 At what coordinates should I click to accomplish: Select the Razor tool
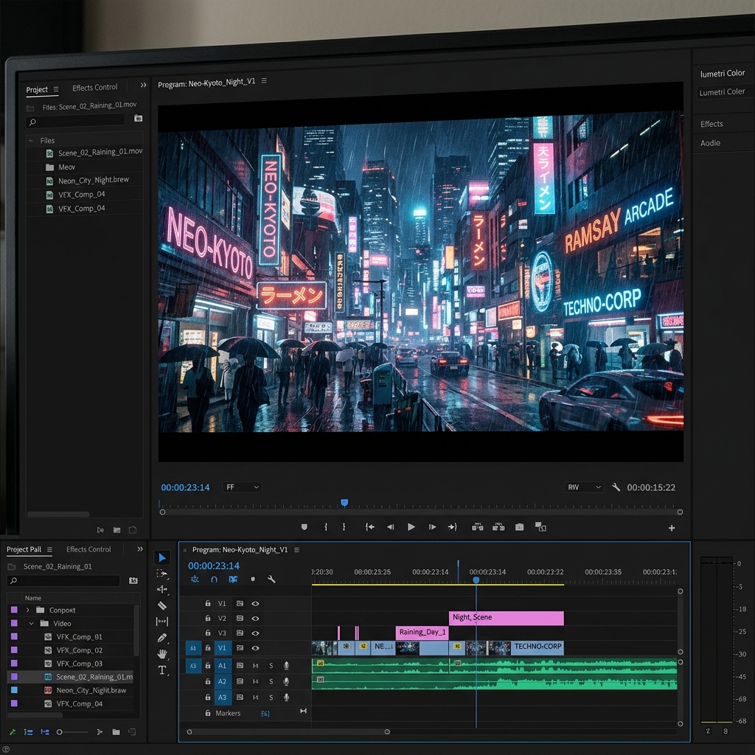(x=162, y=606)
